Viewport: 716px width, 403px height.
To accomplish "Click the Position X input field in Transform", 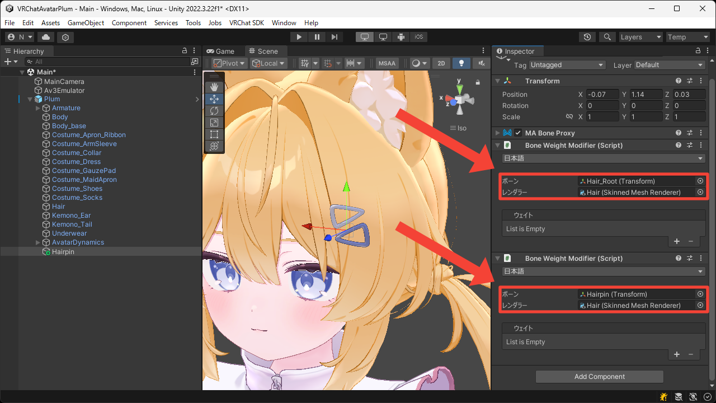I will pos(602,94).
